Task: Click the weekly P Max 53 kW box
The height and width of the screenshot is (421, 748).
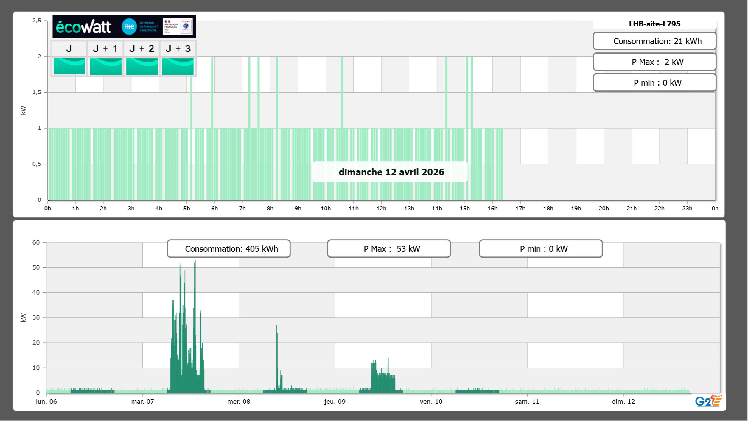Action: [x=389, y=249]
